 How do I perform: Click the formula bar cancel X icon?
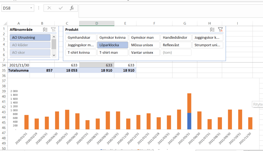click(49, 8)
